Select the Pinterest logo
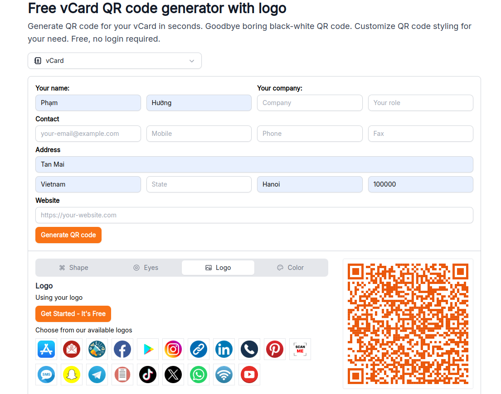This screenshot has width=501, height=394. point(275,349)
